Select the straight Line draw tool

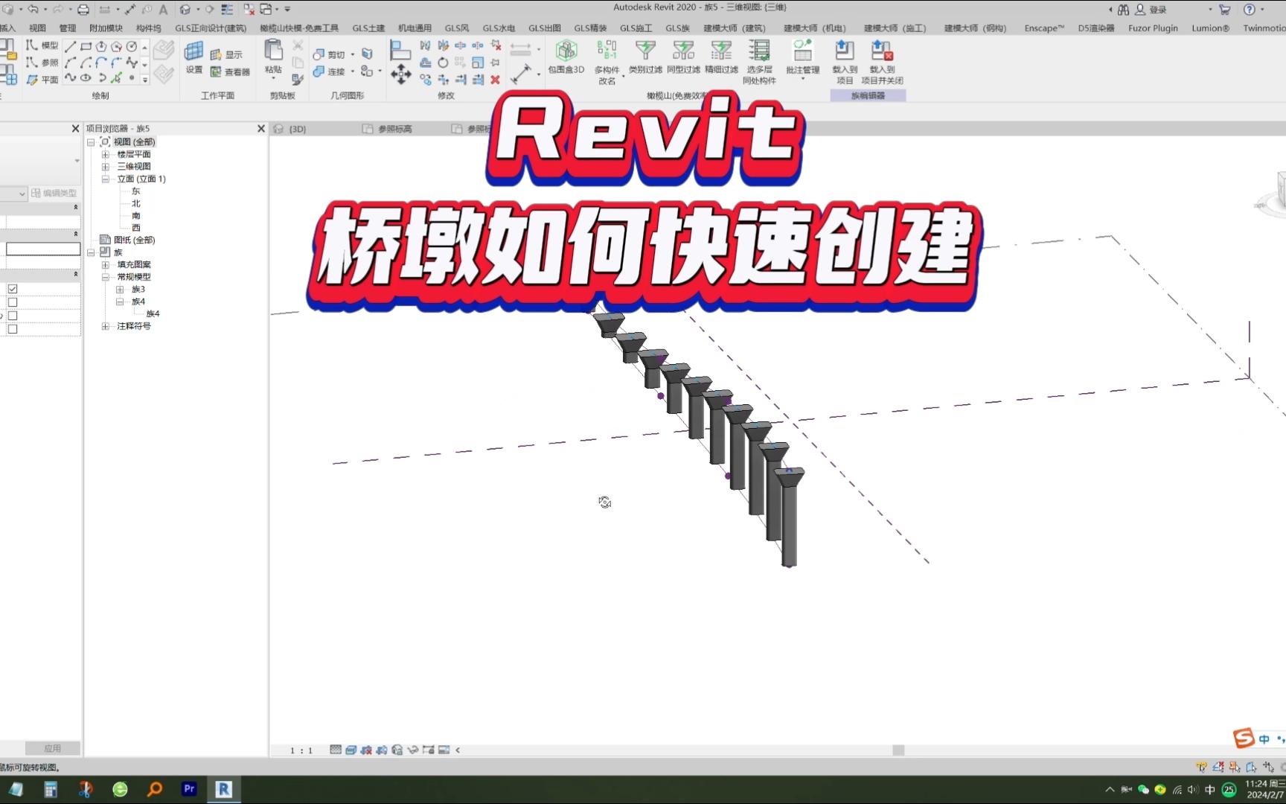coord(71,46)
